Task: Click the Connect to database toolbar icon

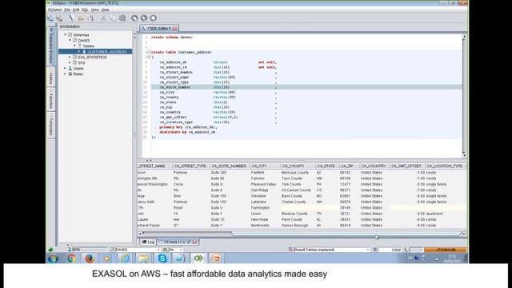Action: point(50,18)
